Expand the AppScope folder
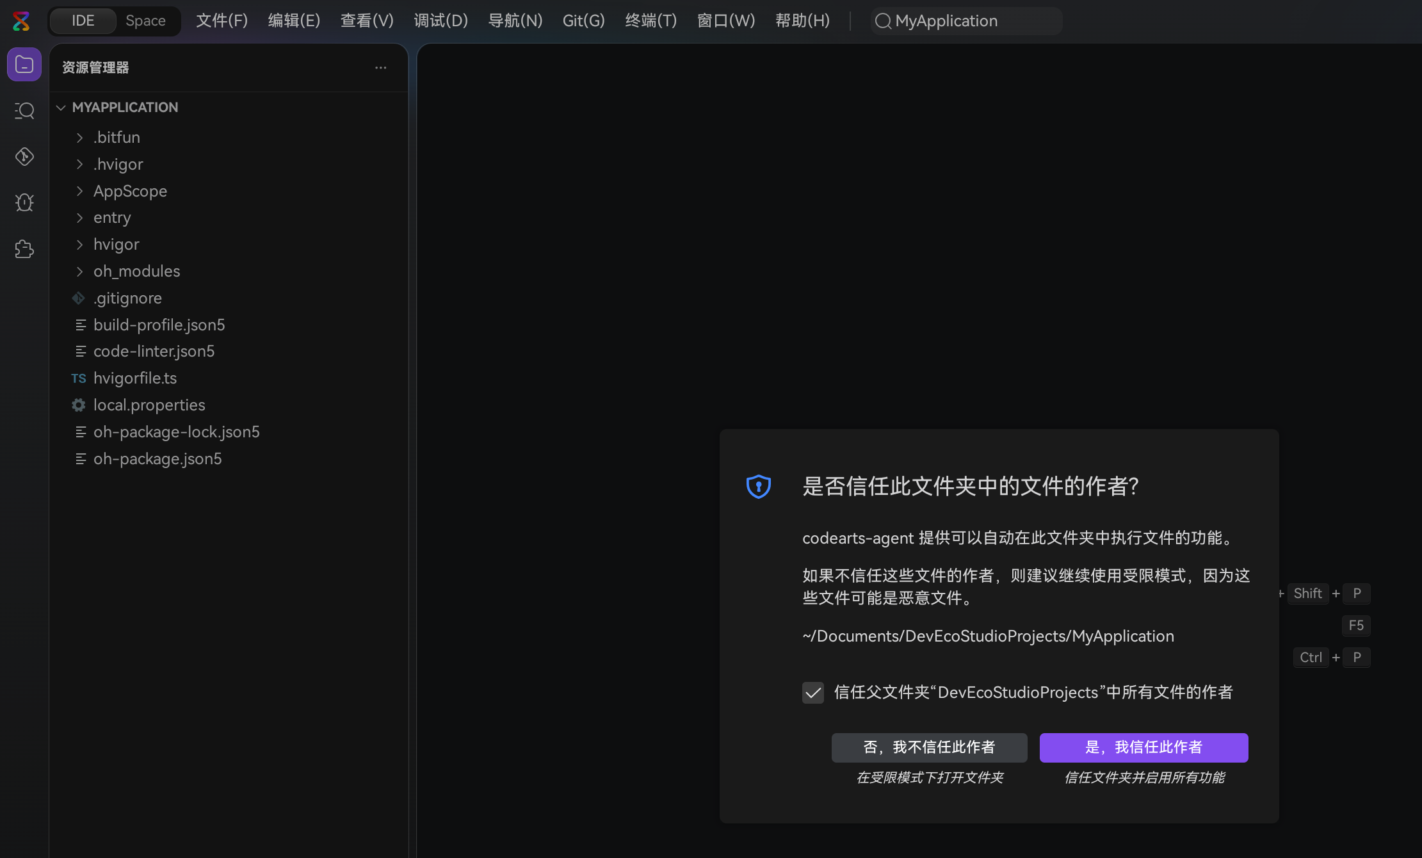The image size is (1422, 858). (x=79, y=191)
